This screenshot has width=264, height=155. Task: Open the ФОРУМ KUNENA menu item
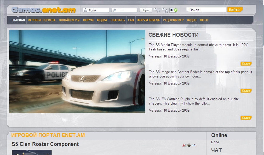[x=148, y=20]
